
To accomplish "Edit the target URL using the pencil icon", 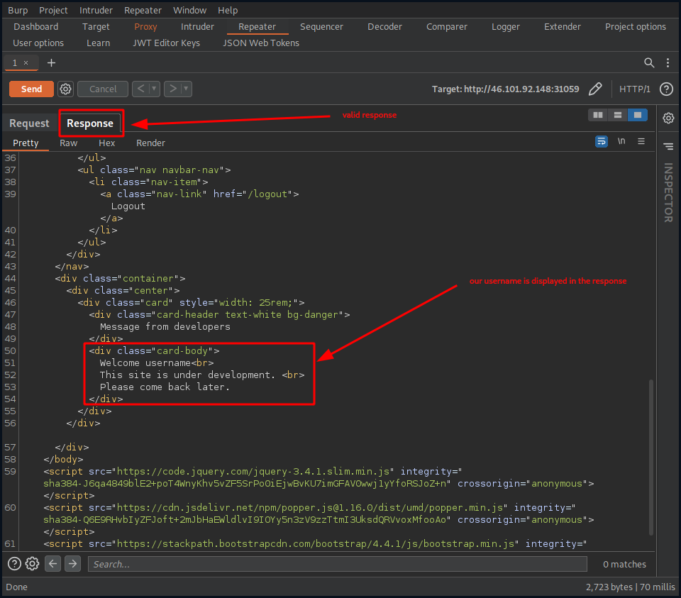I will tap(595, 89).
